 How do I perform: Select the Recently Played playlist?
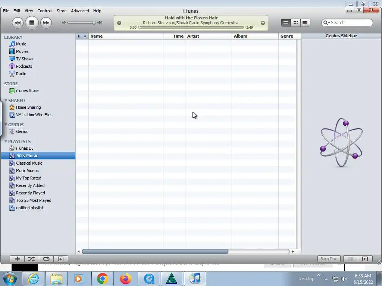click(x=31, y=193)
